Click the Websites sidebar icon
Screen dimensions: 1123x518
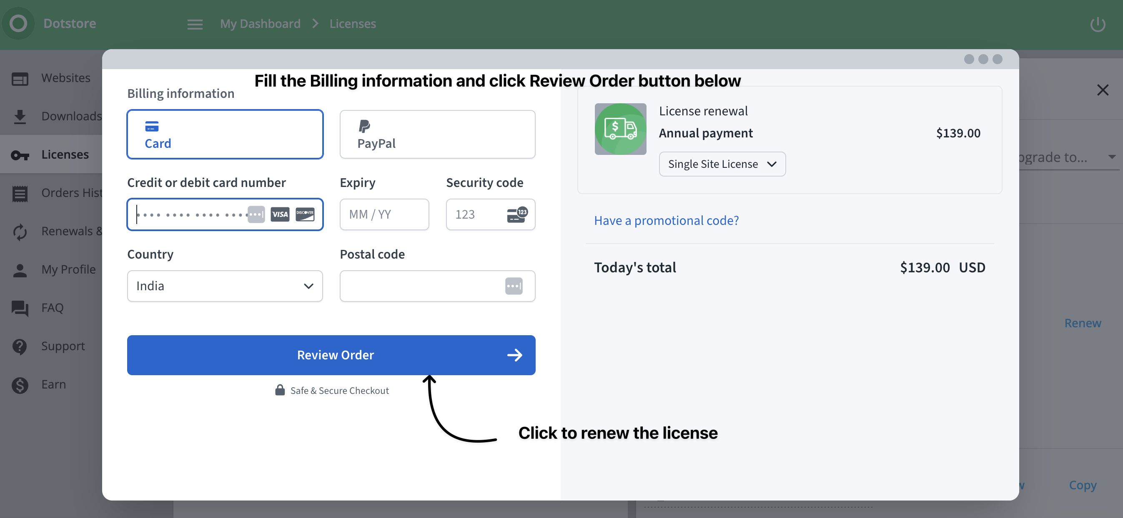tap(20, 78)
